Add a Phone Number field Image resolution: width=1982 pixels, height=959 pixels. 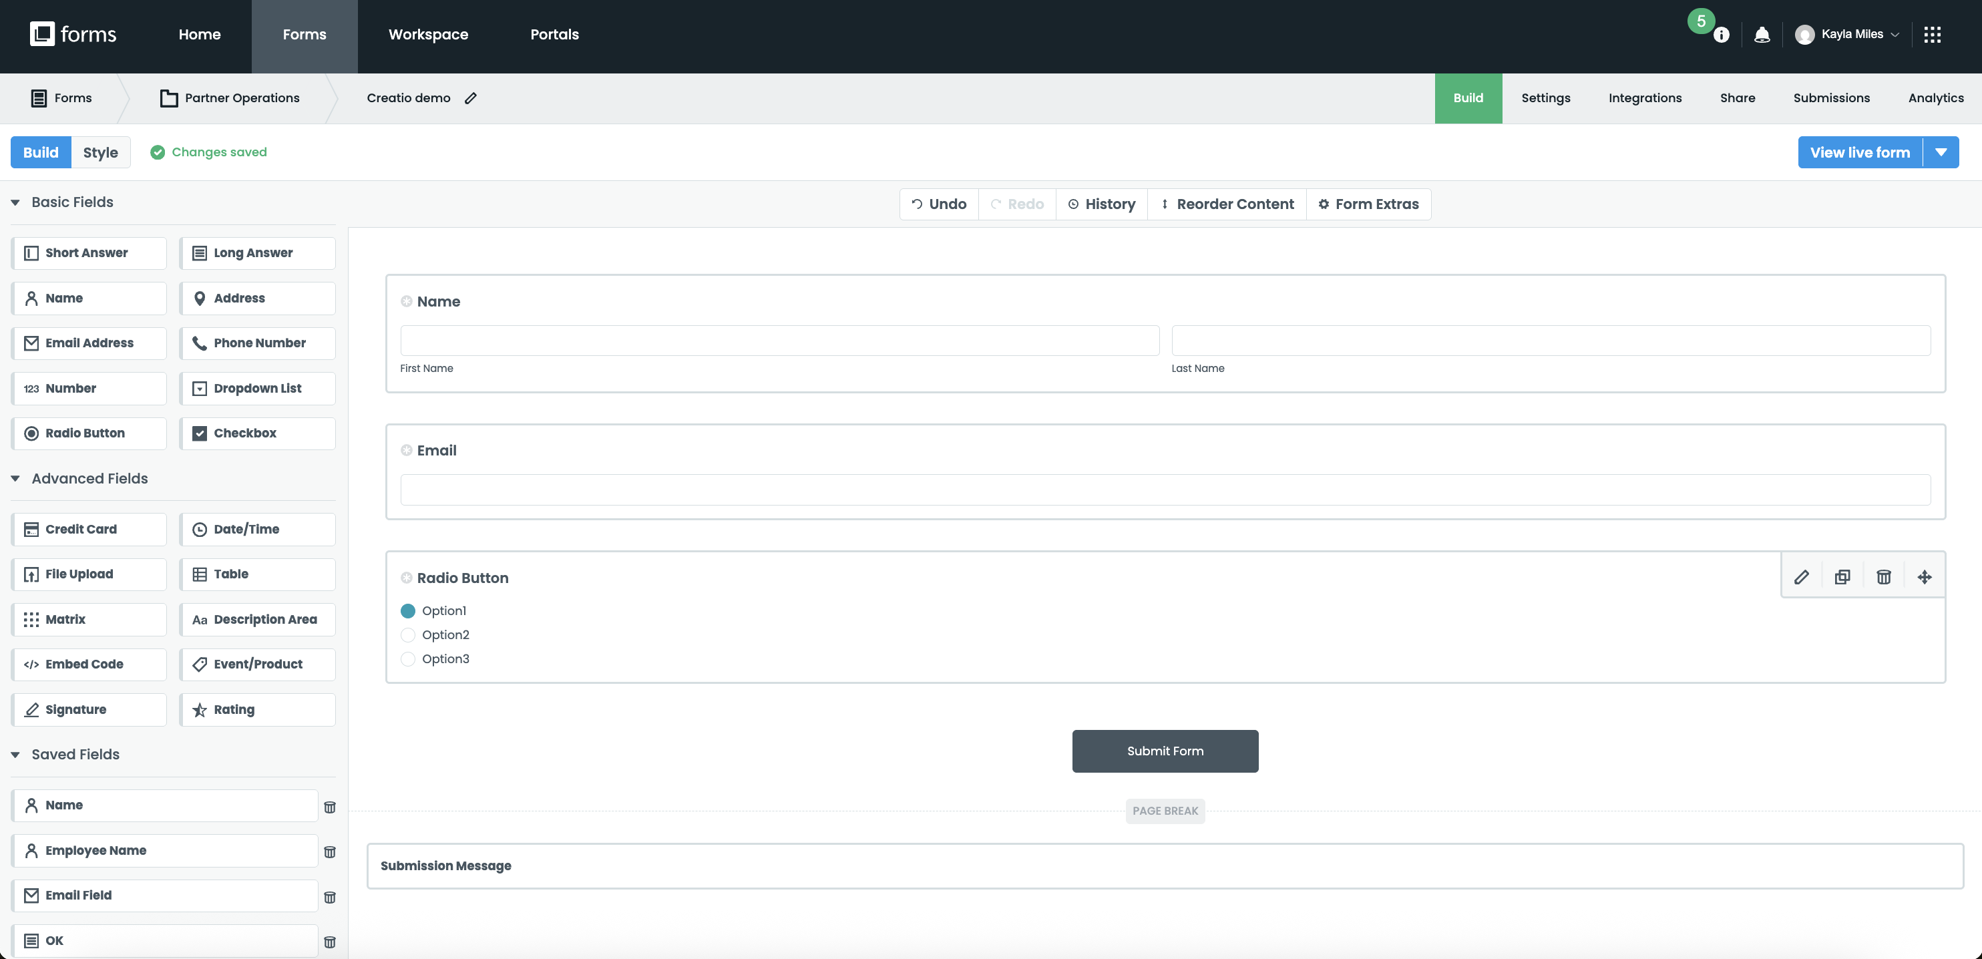pos(258,343)
